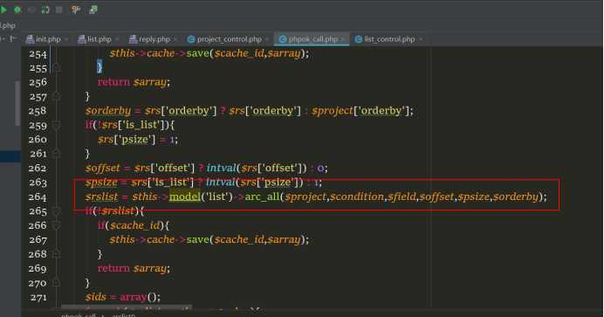The image size is (604, 317).
Task: Collapse code block at line 255 fold marker
Action: pos(56,68)
